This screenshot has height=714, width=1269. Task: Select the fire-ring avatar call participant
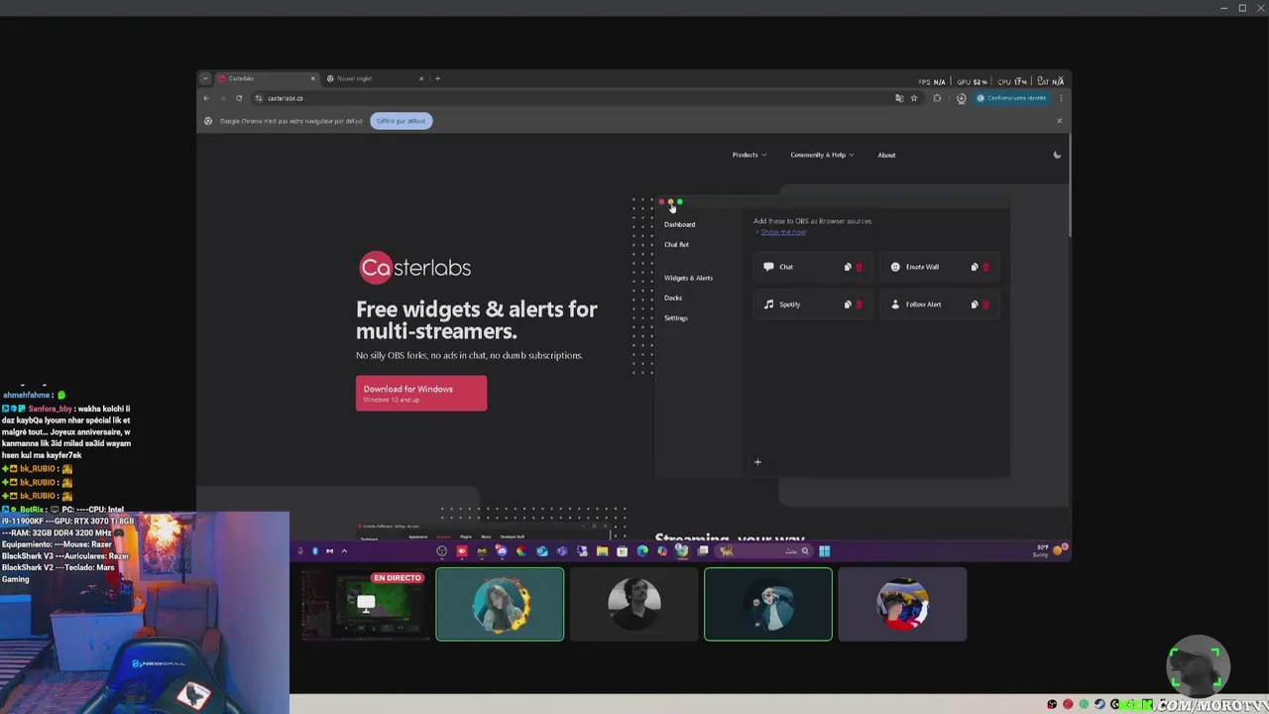[x=500, y=604]
